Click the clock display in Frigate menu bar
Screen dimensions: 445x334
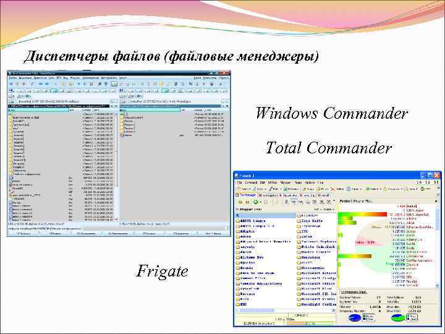pos(428,182)
